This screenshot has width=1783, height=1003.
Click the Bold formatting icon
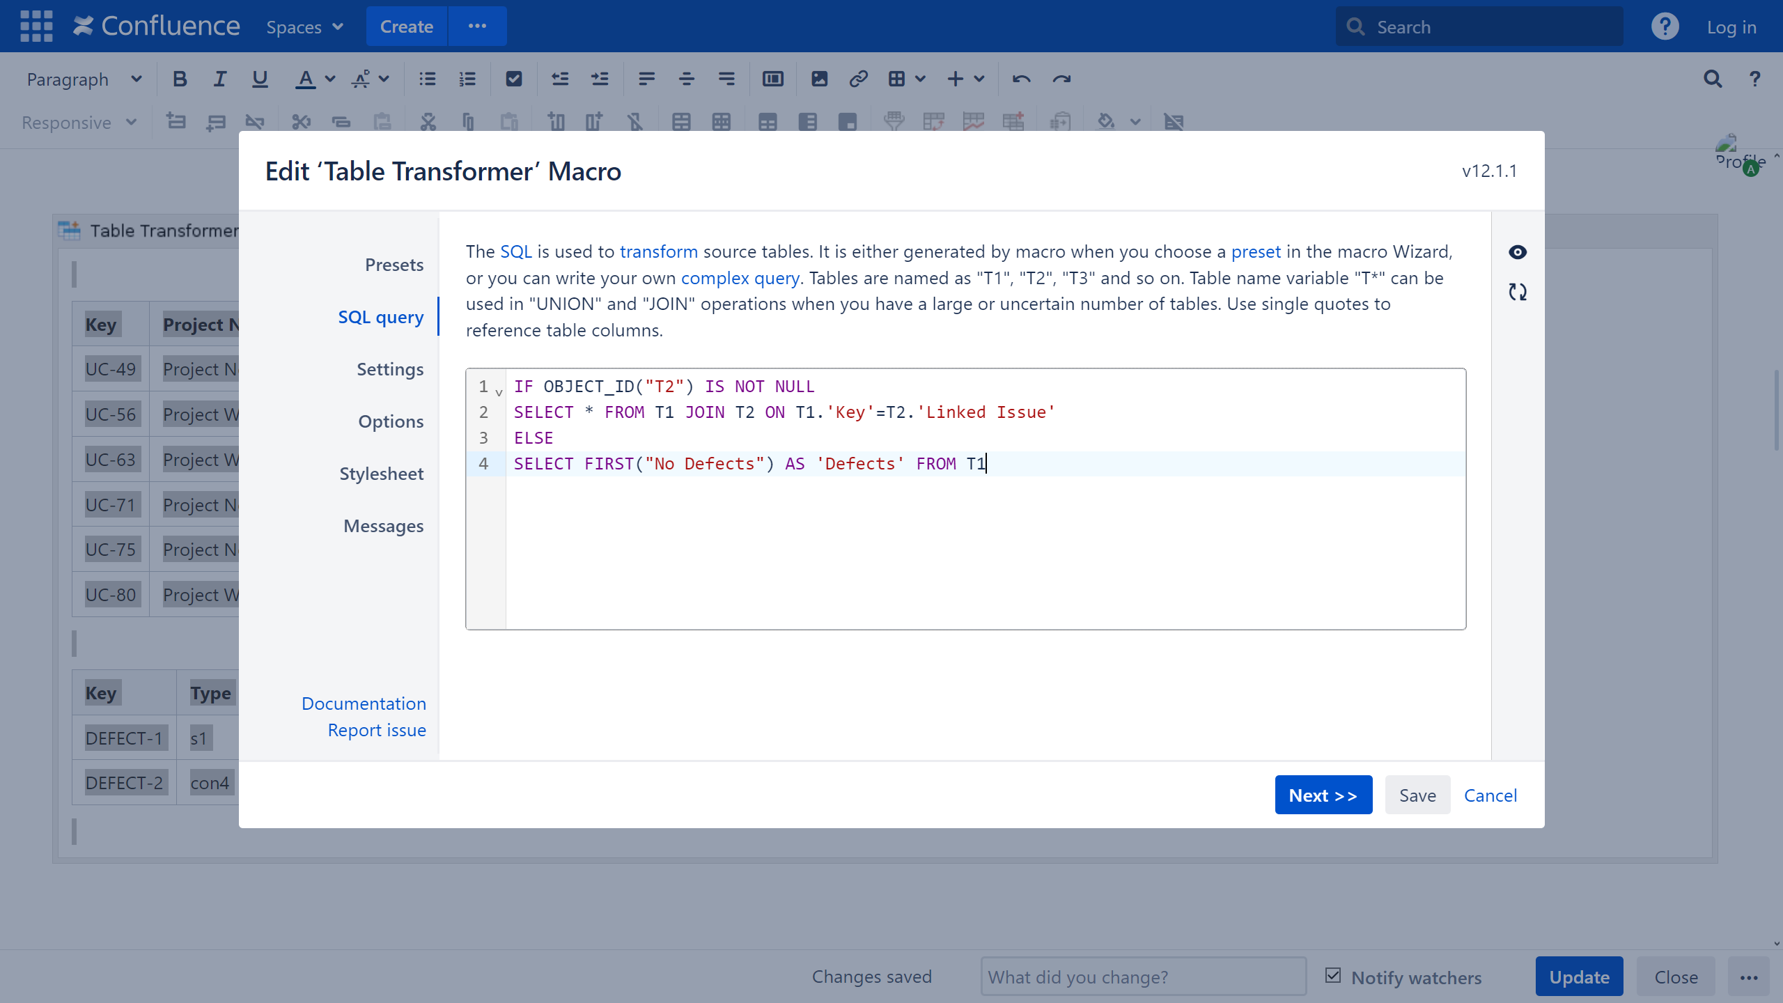pyautogui.click(x=180, y=79)
